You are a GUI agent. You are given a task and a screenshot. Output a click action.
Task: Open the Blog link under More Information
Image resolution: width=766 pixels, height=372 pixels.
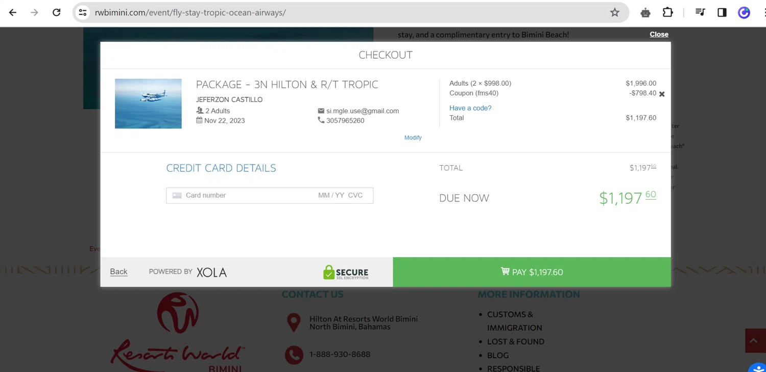pyautogui.click(x=498, y=355)
